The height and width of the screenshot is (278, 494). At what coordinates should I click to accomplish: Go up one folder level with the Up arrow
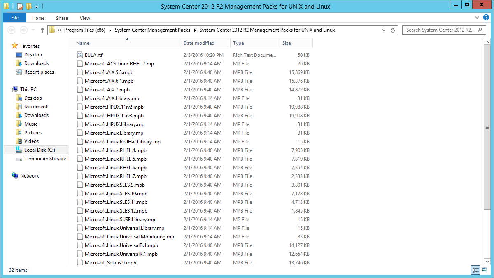(x=42, y=30)
